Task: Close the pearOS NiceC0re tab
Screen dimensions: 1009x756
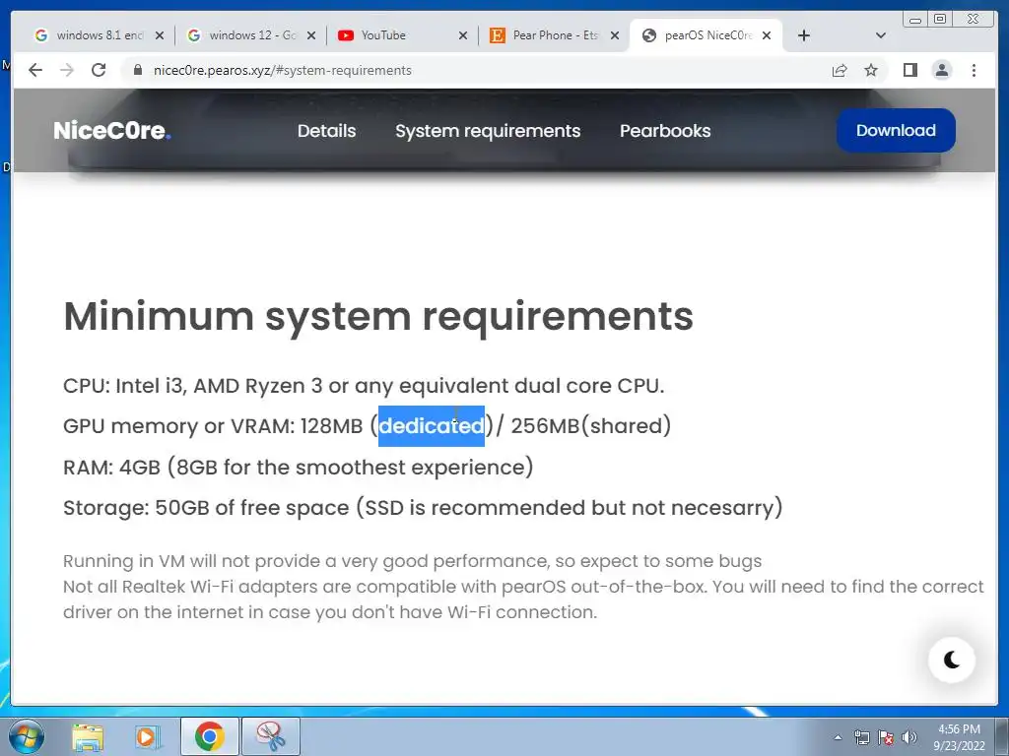Action: click(767, 35)
